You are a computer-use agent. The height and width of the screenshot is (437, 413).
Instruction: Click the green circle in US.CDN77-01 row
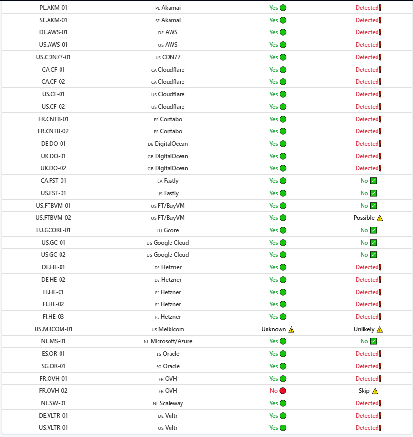[283, 57]
